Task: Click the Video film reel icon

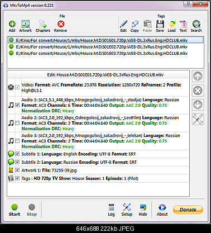Action: tap(11, 87)
